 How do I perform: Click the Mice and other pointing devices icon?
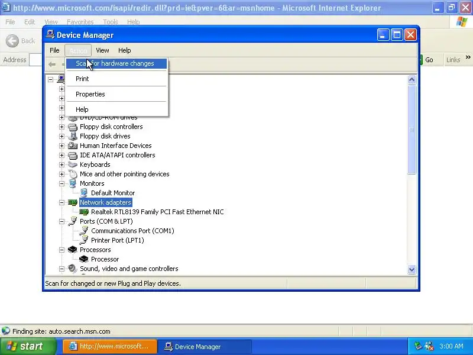click(73, 174)
